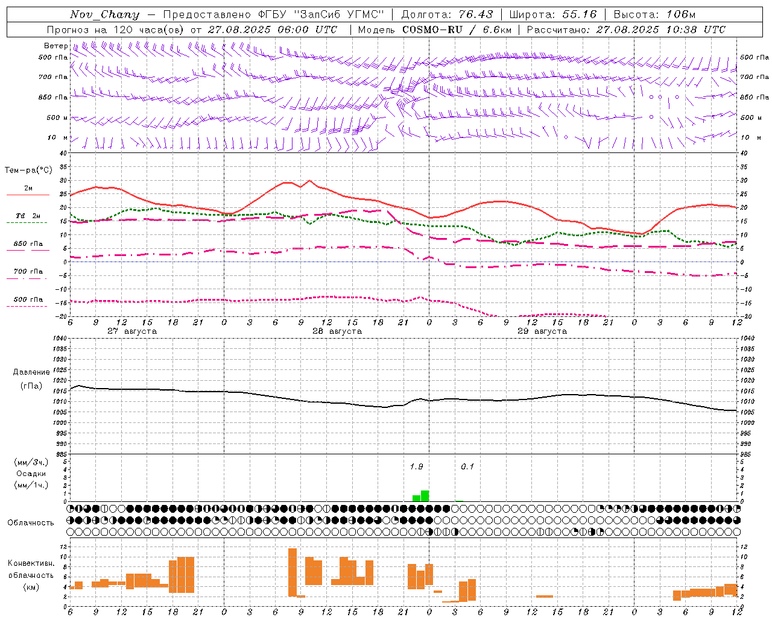Select the provider text "ЗапСиб УГМС"

click(340, 14)
